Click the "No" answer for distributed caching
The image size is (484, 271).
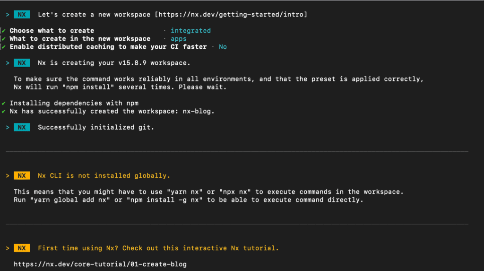223,47
